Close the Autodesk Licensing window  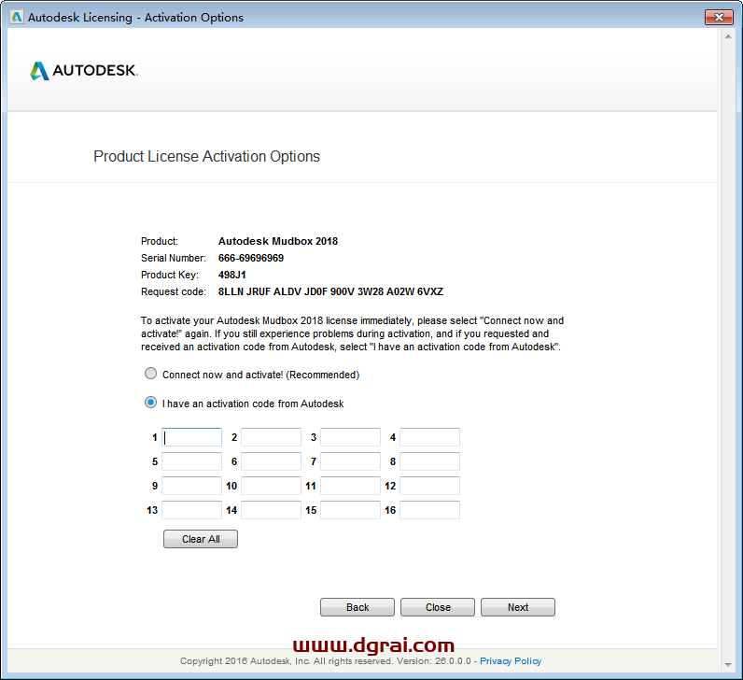click(719, 17)
